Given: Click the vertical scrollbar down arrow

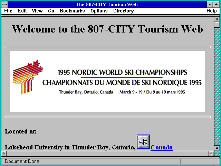Looking at the screenshot, I should [217, 148].
